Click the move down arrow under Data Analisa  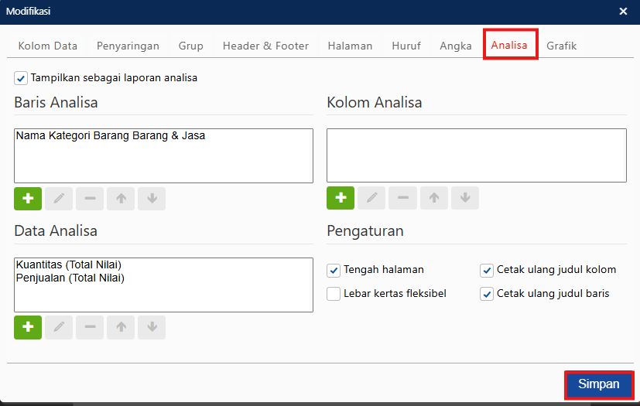152,328
